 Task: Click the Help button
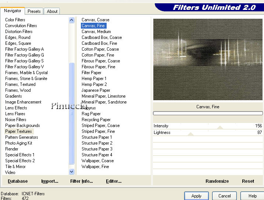coord(252,196)
